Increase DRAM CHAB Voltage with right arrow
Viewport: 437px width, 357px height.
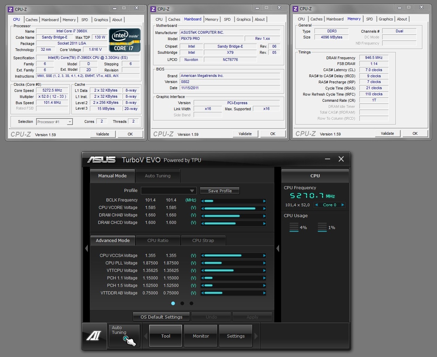click(264, 216)
